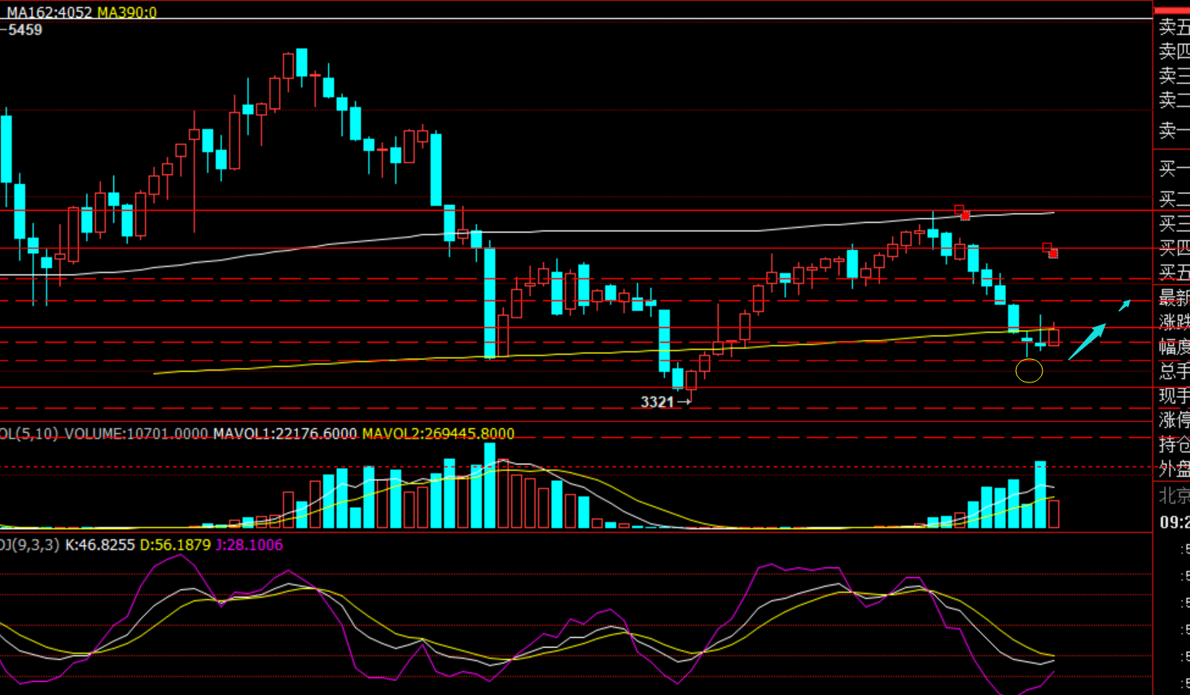Image resolution: width=1190 pixels, height=695 pixels.
Task: Select the 卖三 ask row
Action: tap(1174, 76)
